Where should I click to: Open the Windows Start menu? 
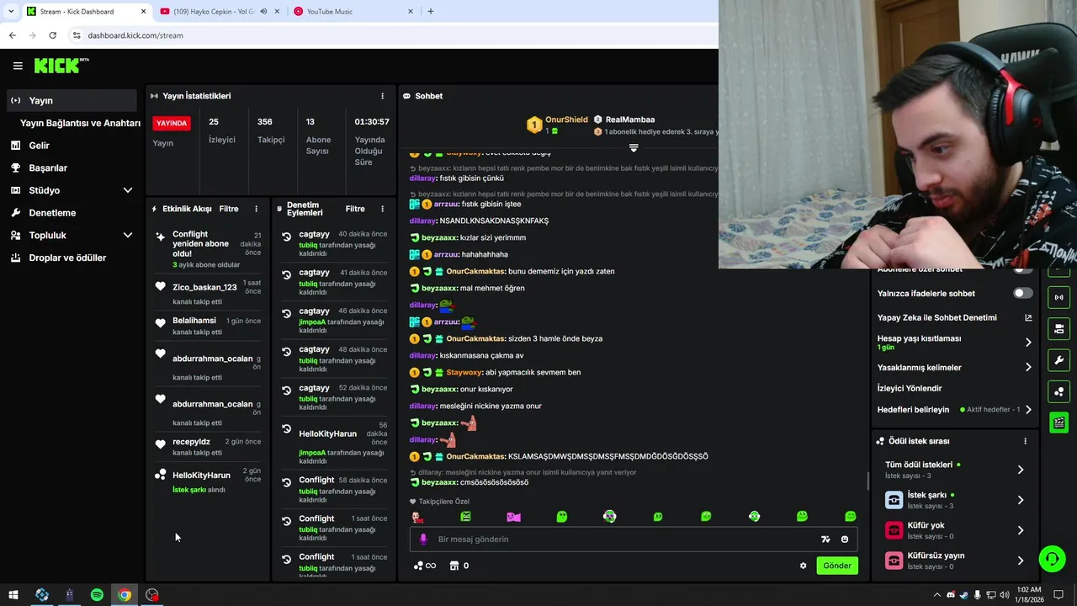(14, 595)
